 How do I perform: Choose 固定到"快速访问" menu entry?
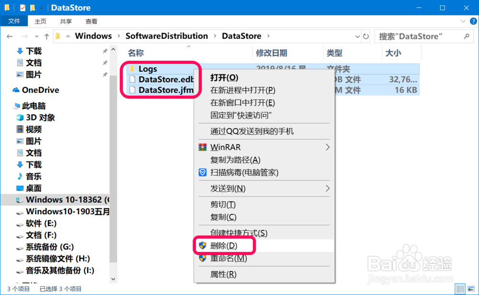tap(264, 115)
